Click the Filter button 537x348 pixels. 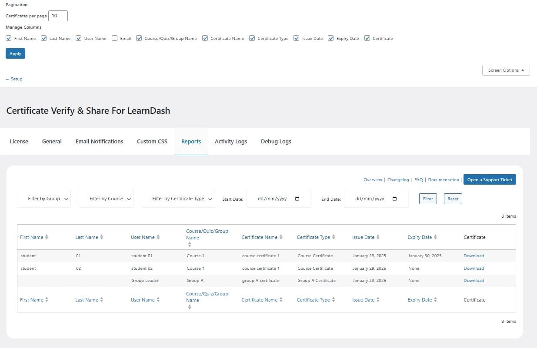click(428, 199)
